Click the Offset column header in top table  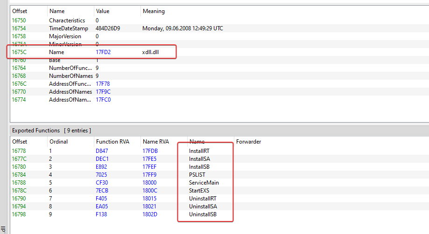[20, 11]
